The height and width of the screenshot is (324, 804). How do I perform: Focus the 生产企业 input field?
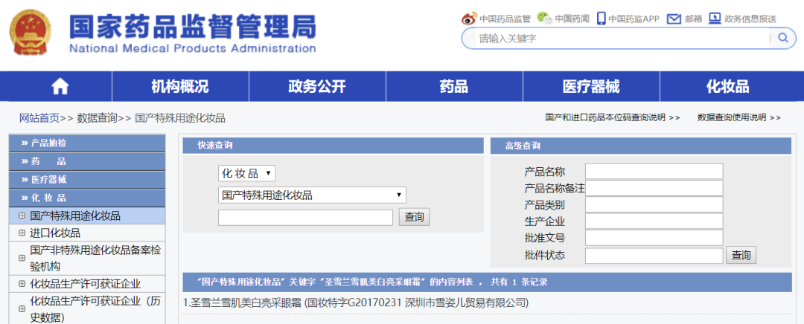[654, 221]
